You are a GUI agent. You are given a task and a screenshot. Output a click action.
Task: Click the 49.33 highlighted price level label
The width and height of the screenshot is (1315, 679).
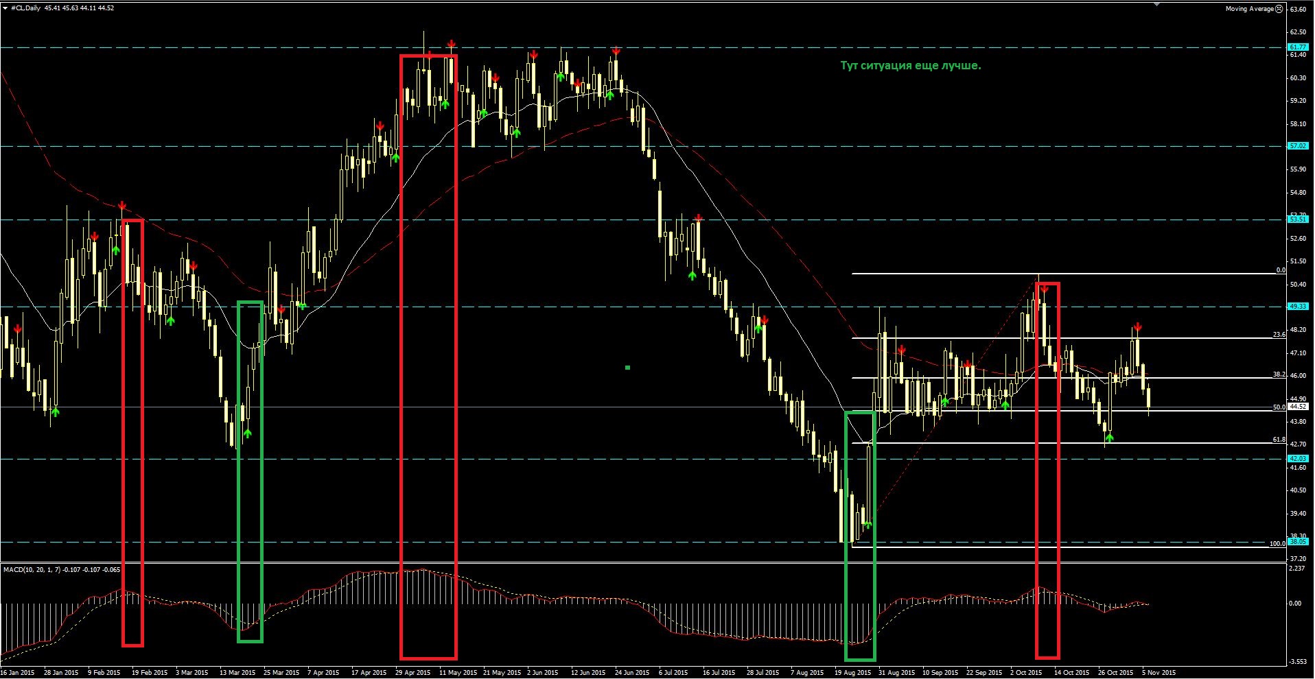(1298, 307)
